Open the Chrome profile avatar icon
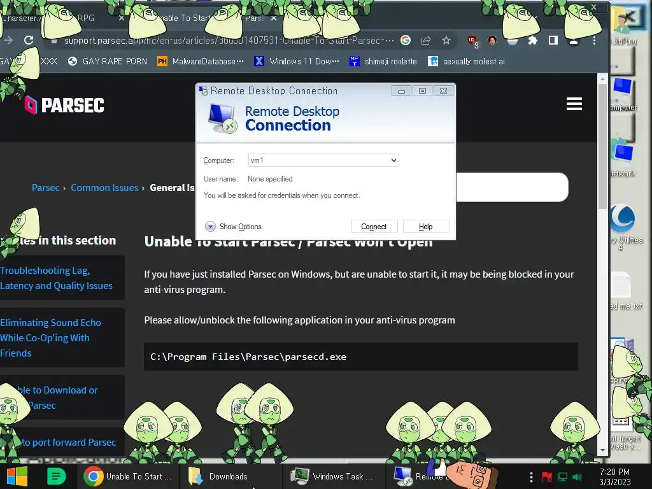 (574, 41)
